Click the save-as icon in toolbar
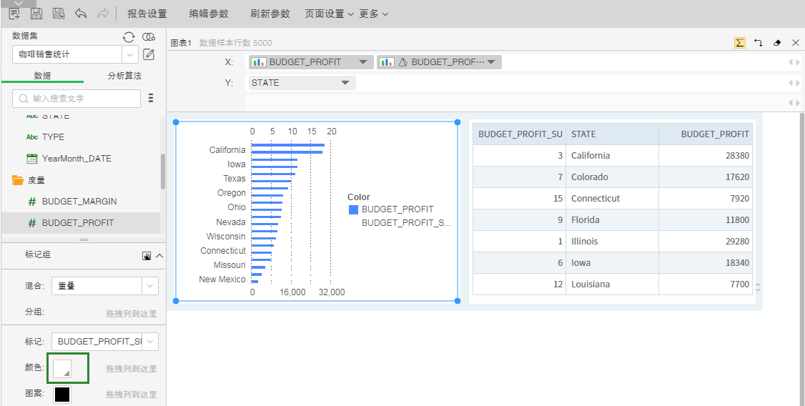 pos(59,14)
